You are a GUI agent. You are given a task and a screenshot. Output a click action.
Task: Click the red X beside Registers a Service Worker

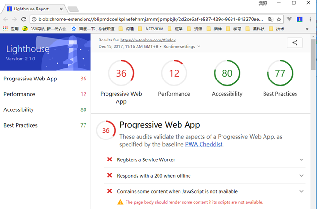point(110,159)
